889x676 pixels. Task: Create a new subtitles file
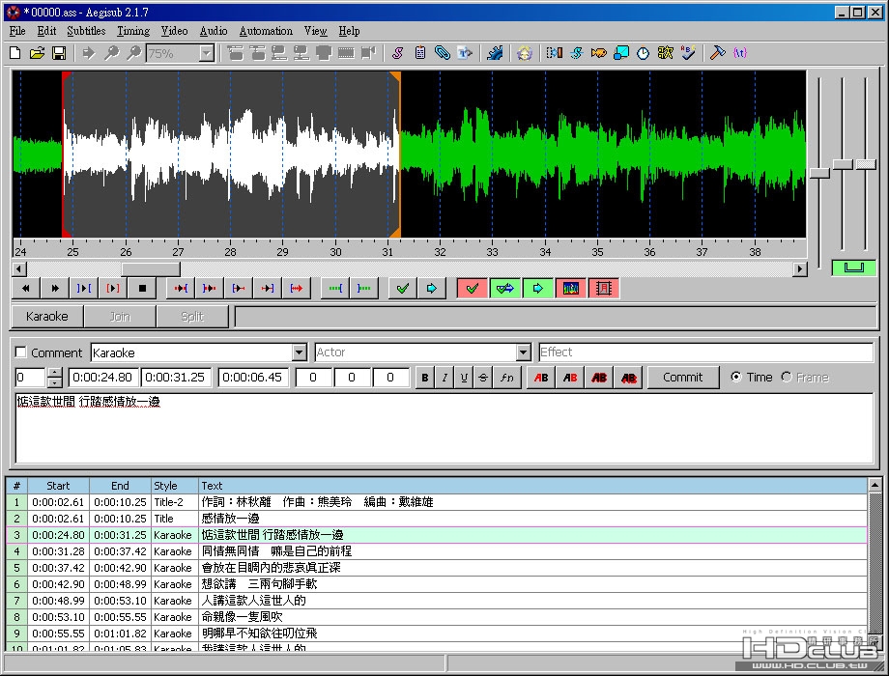pos(15,53)
